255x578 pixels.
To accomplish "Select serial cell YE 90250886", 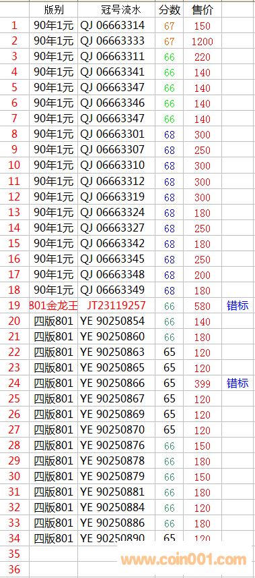I will click(116, 523).
